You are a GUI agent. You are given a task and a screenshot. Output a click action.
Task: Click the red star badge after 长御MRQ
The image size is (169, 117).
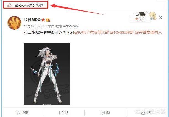(43, 20)
